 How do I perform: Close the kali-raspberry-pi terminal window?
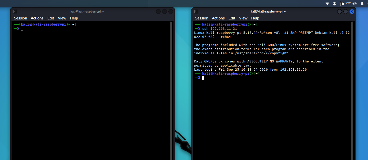tap(352, 12)
